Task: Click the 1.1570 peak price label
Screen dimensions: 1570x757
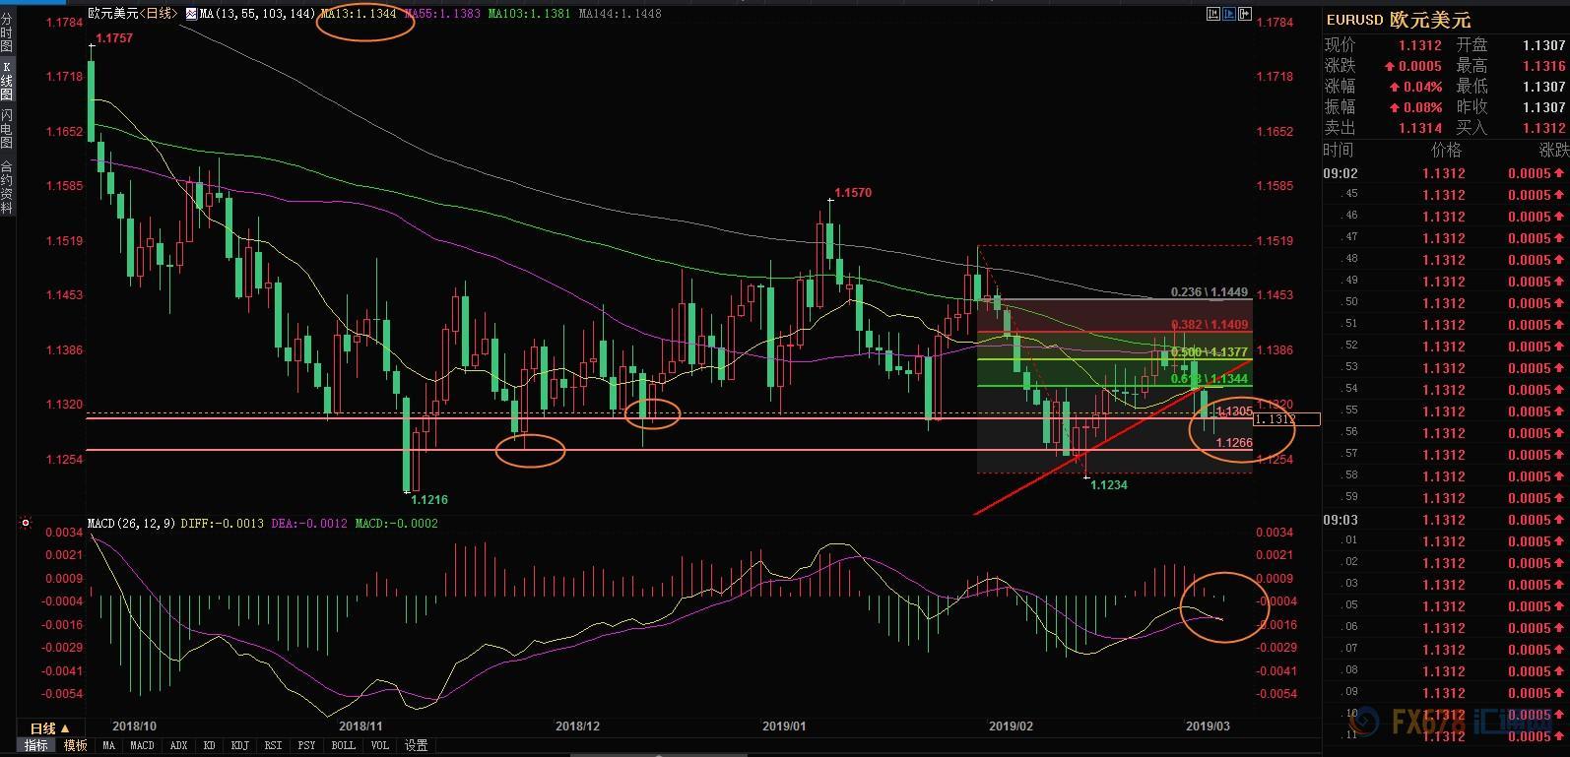Action: point(853,193)
